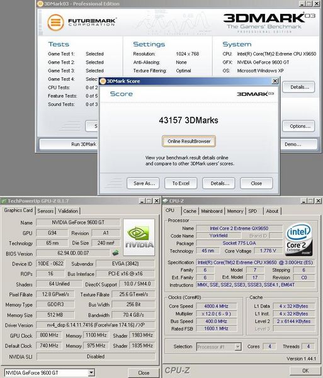Click the Subvendor value EVGA (3842)
Image resolution: width=323 pixels, height=378 pixels.
tap(125, 264)
